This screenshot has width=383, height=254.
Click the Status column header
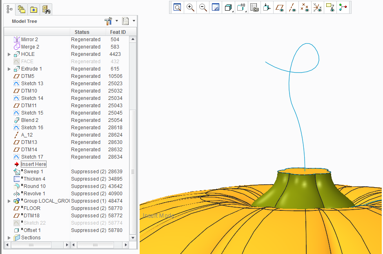click(x=82, y=32)
